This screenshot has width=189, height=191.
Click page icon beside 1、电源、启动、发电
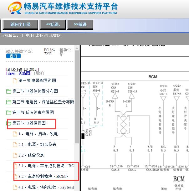(15, 134)
